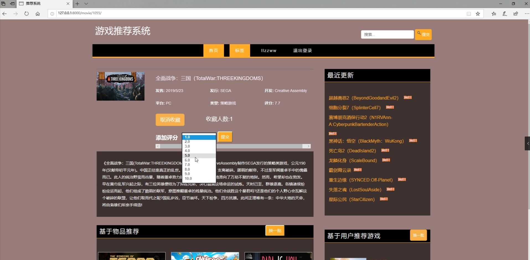Click the Three Kingdoms game cover image
This screenshot has height=260, width=530.
[x=120, y=86]
